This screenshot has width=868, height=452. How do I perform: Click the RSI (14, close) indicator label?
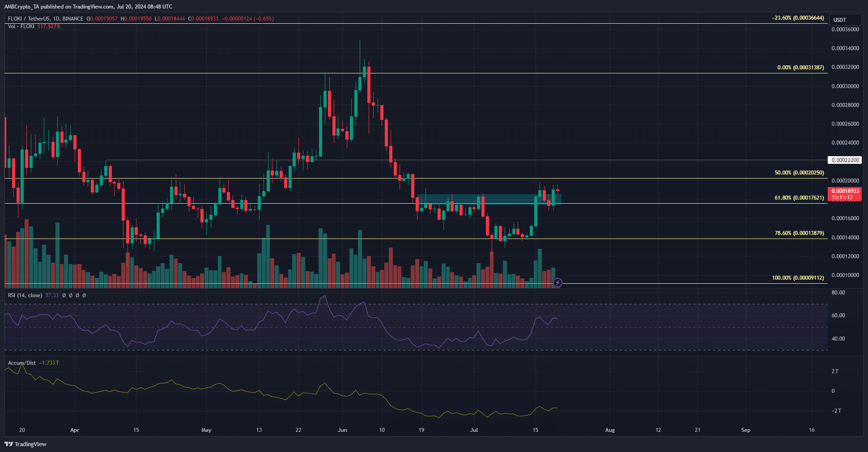[x=25, y=295]
